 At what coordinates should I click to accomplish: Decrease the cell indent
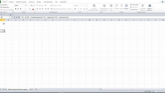pos(46,9)
